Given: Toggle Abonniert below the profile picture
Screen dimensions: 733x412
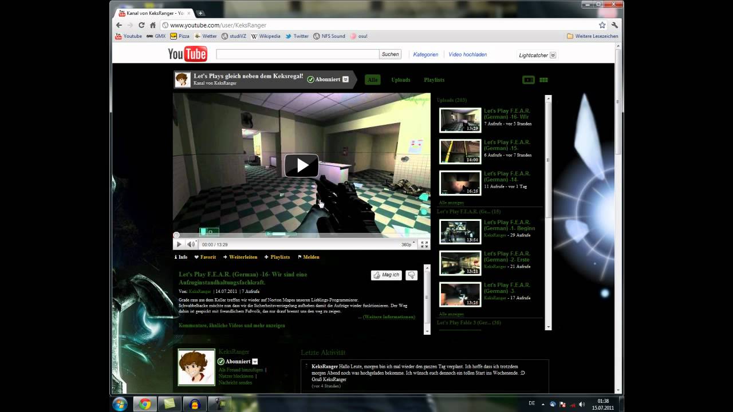Looking at the screenshot, I should point(234,362).
